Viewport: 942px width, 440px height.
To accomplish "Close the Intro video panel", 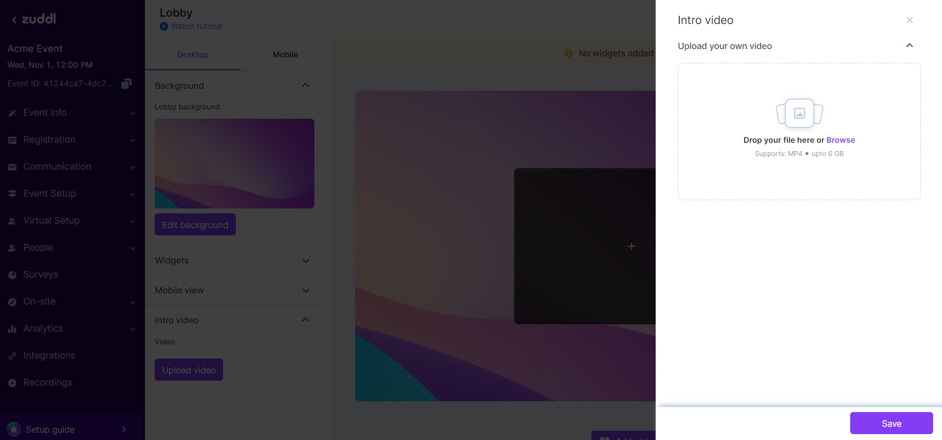I will pyautogui.click(x=910, y=20).
